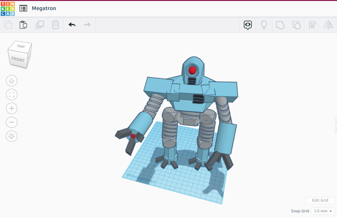Zoom out with the minus button
Viewport: 337px width, 218px height.
click(x=12, y=122)
